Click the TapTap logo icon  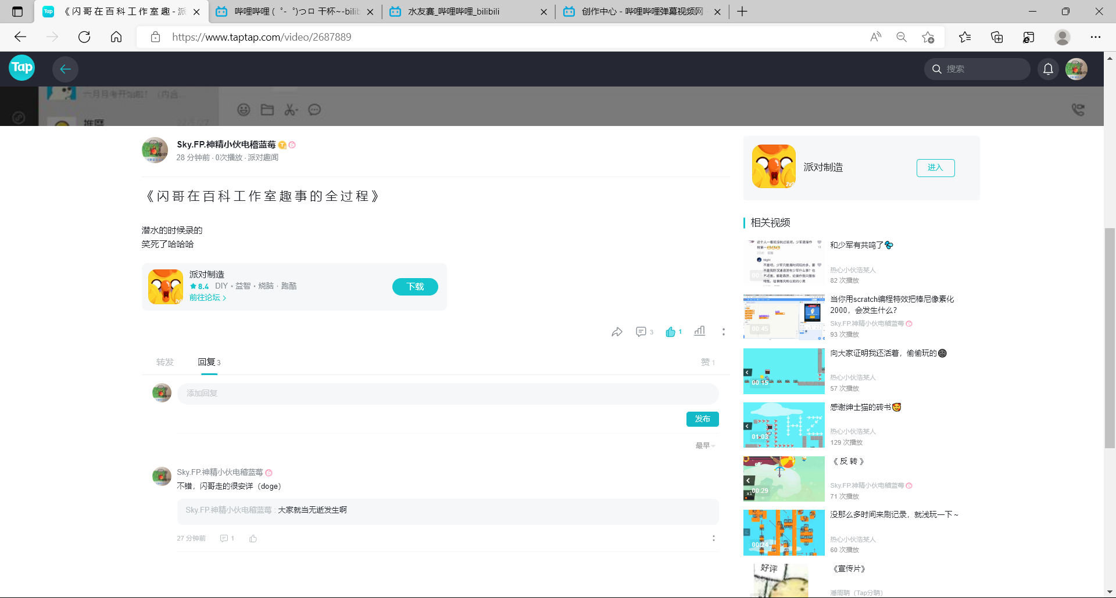click(22, 68)
